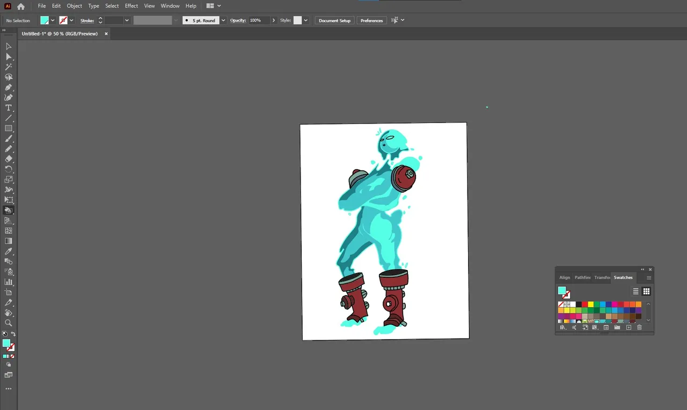Open stroke weight dropdown

tap(127, 20)
